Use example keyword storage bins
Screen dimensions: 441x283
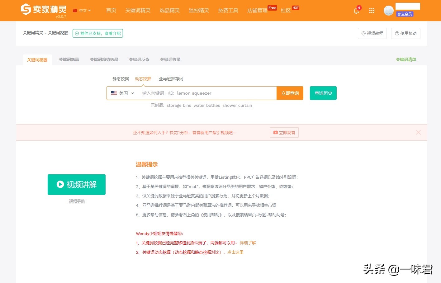[179, 106]
